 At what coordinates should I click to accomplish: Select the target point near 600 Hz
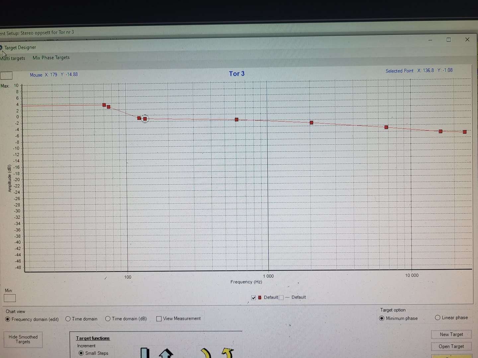pyautogui.click(x=237, y=120)
